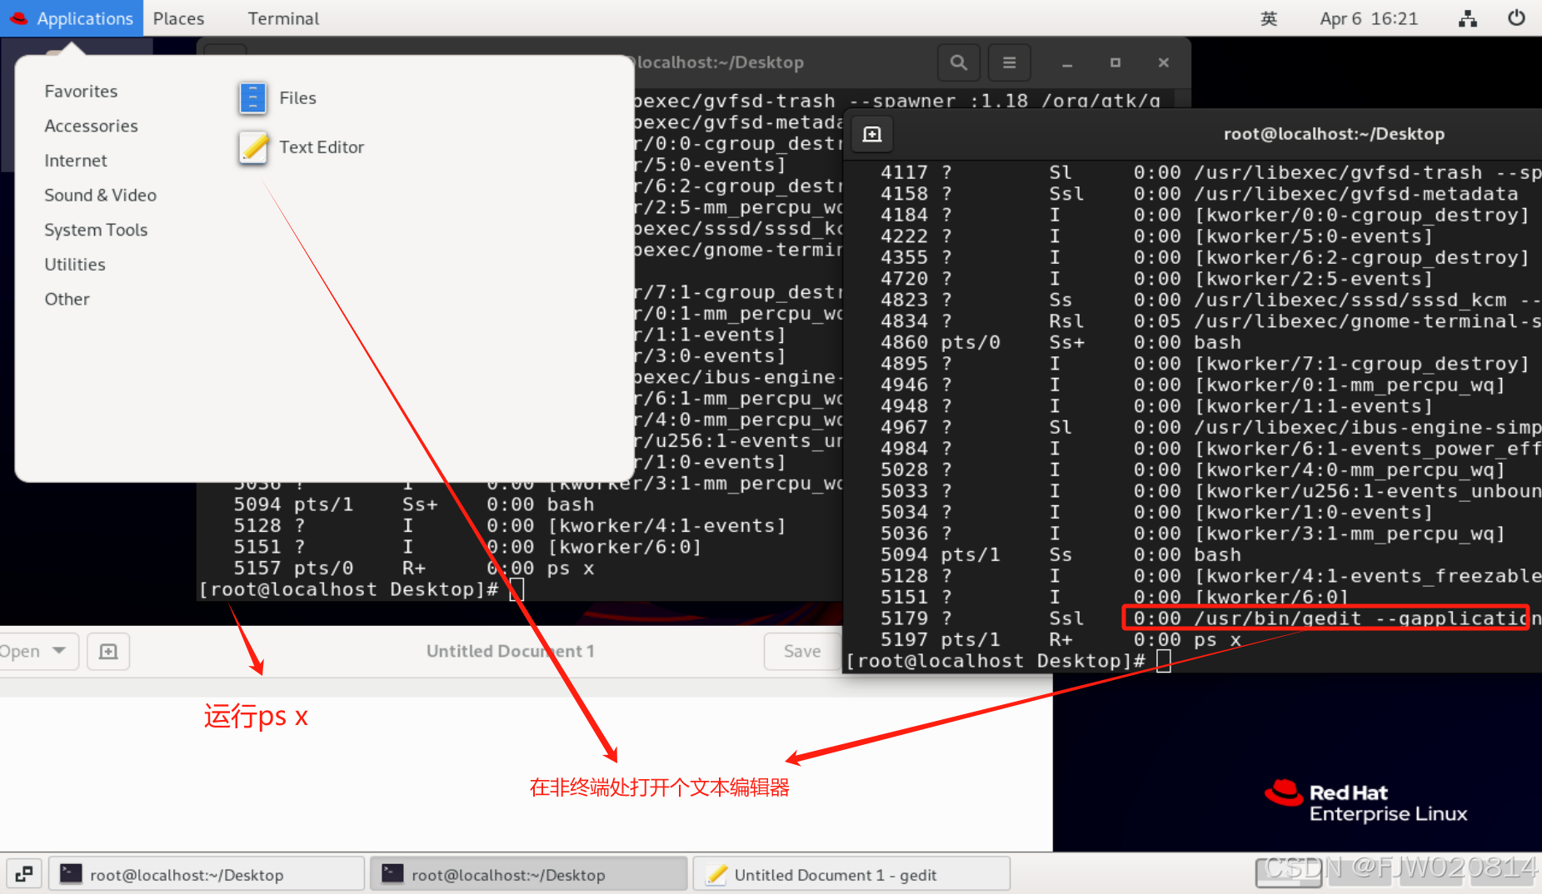This screenshot has height=894, width=1542.
Task: Open the power menu icon
Action: coord(1516,18)
